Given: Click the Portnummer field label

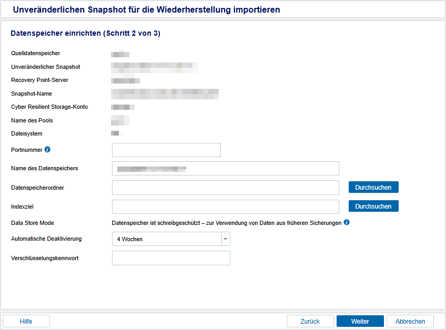Looking at the screenshot, I should click(x=26, y=150).
